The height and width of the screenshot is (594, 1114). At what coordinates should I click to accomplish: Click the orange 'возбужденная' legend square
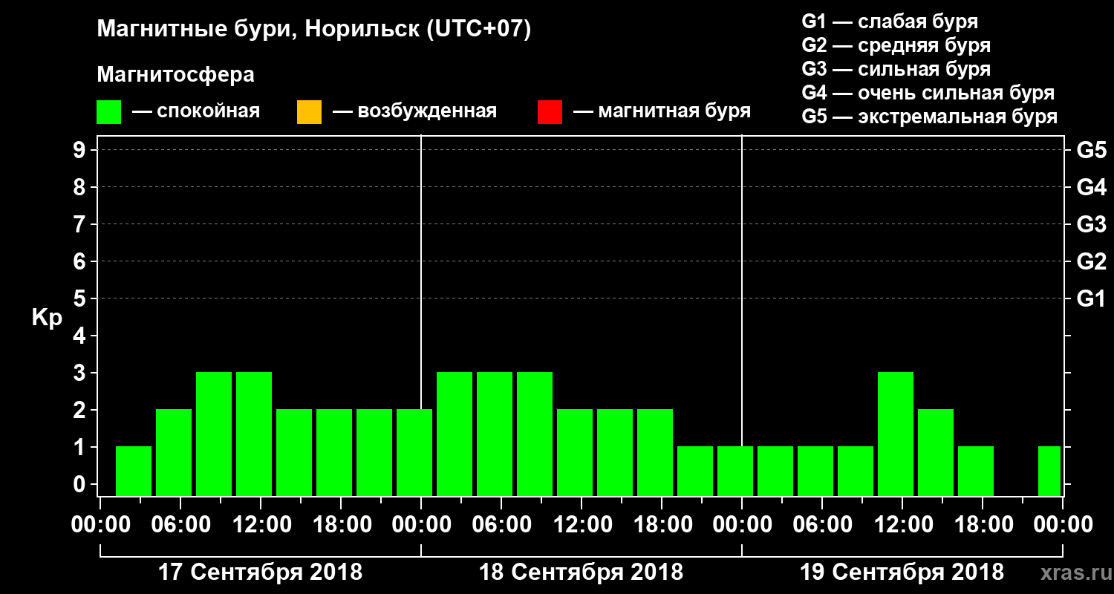[309, 112]
